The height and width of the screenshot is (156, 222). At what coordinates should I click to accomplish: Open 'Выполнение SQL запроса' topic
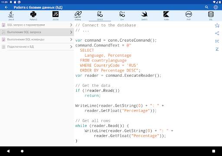tap(37, 32)
